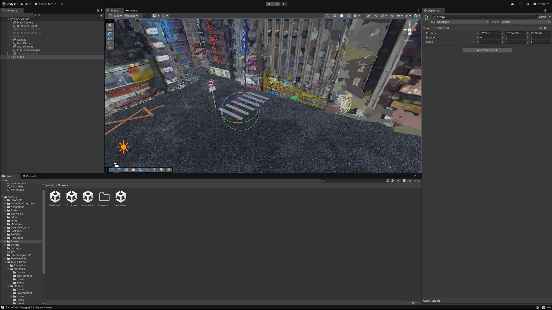Select the Scale tool

tap(110, 39)
